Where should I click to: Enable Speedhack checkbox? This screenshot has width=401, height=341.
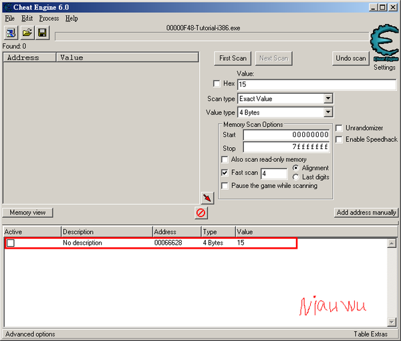339,140
